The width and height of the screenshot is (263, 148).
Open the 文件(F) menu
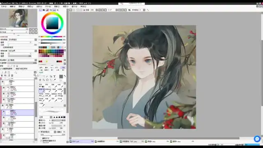(4, 7)
